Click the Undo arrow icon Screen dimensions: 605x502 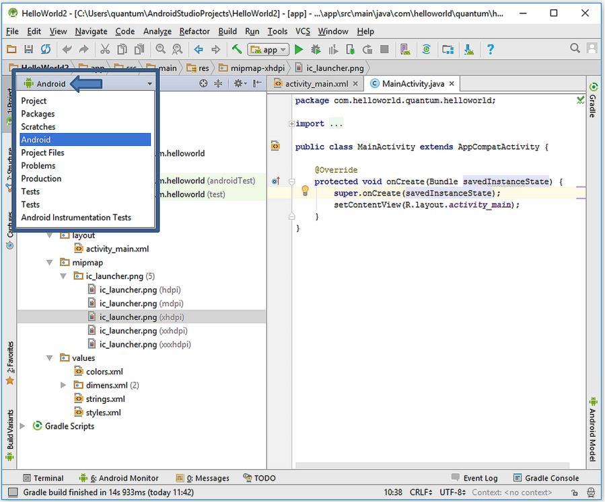click(x=67, y=49)
